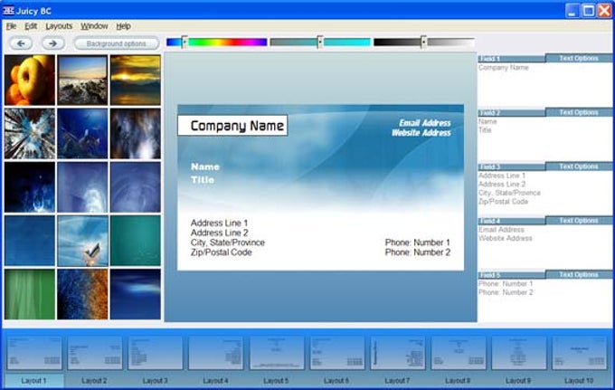Image resolution: width=615 pixels, height=390 pixels.
Task: Click the rainbow hue slider handle
Action: click(184, 42)
